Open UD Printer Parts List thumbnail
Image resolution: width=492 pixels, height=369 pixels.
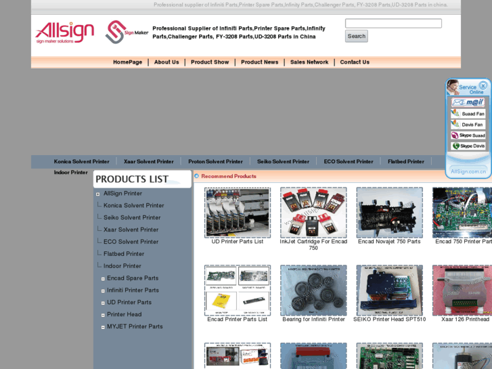coord(238,213)
